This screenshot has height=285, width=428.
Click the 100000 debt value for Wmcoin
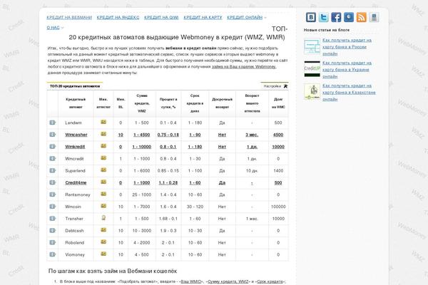click(x=278, y=207)
